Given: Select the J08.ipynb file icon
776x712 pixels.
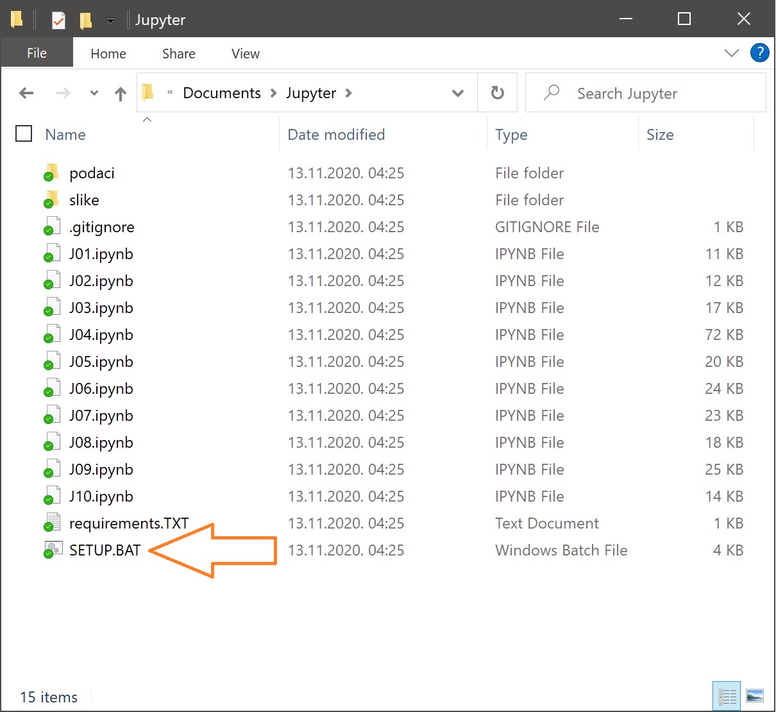Looking at the screenshot, I should tap(51, 442).
